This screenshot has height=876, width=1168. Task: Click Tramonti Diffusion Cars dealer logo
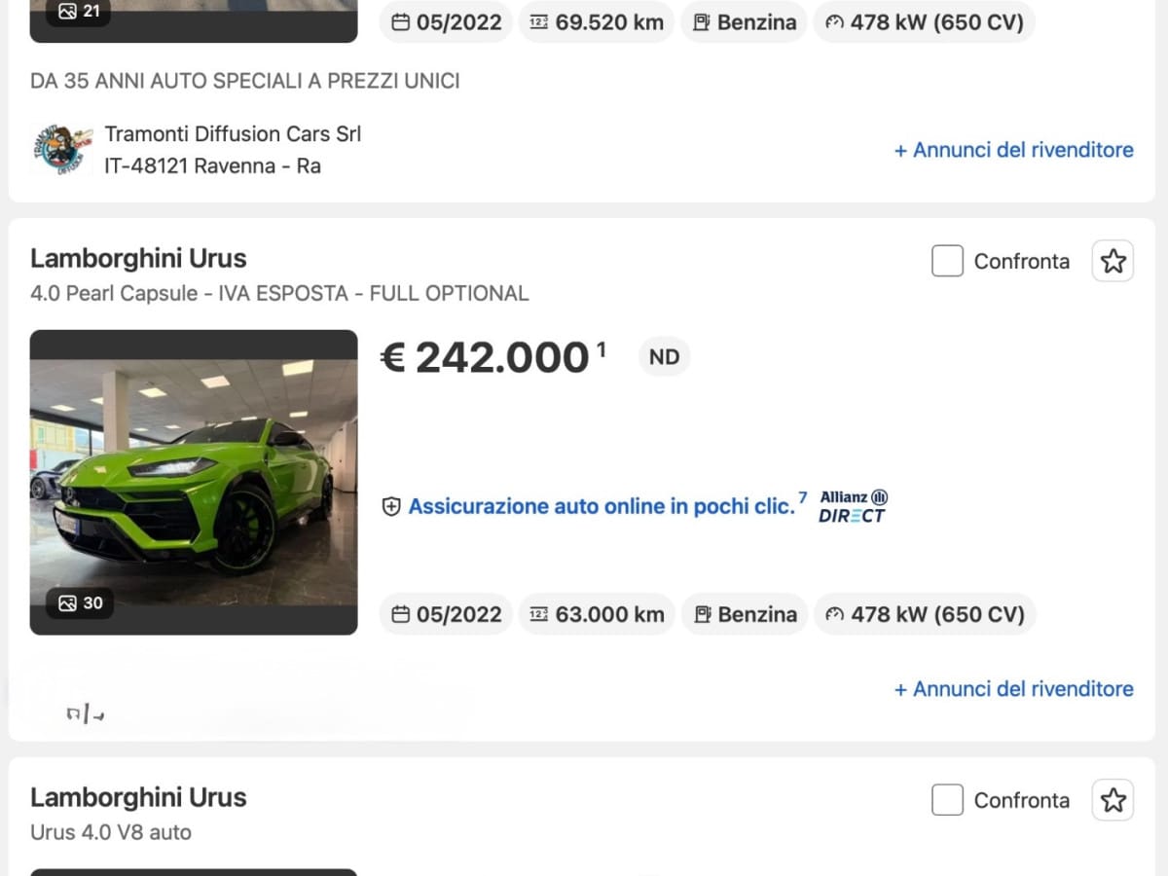(62, 149)
